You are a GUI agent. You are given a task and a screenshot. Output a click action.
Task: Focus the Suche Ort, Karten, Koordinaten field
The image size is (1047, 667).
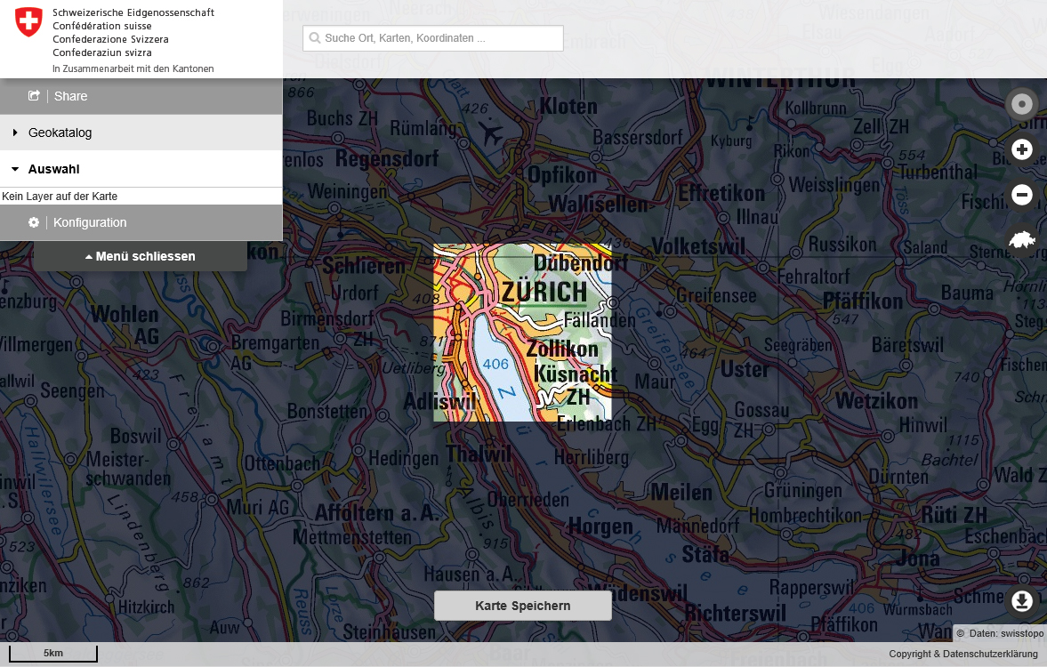pyautogui.click(x=433, y=38)
